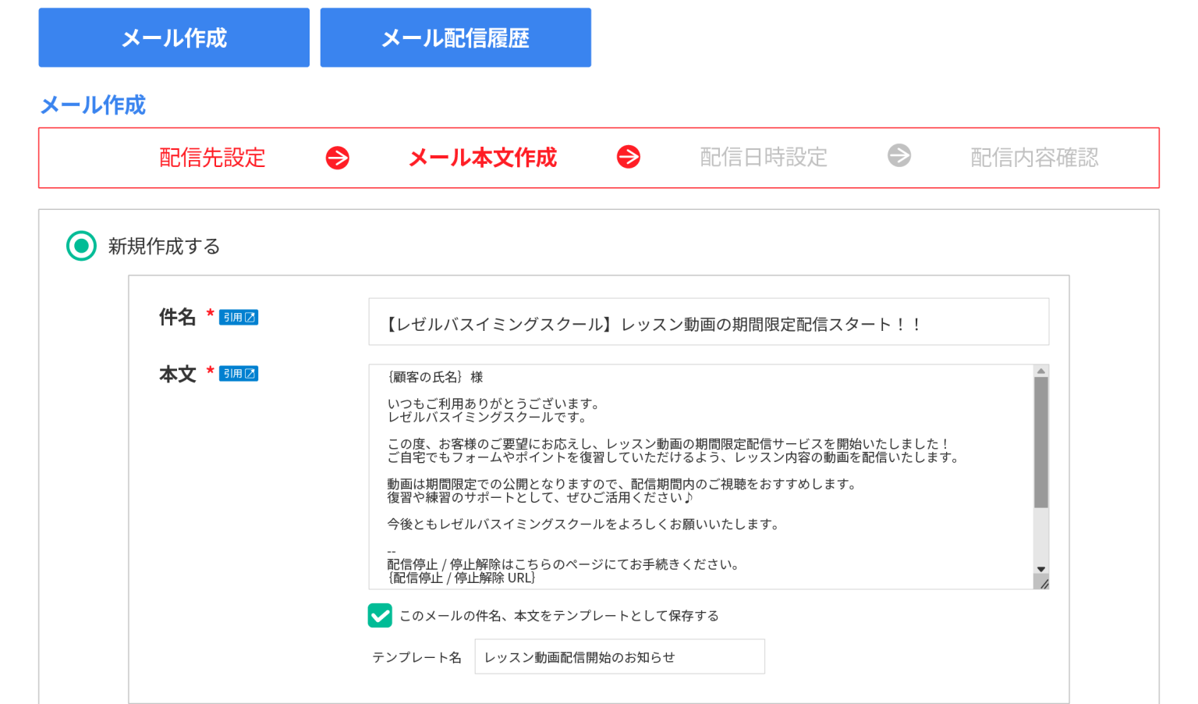The height and width of the screenshot is (704, 1198).
Task: Click gray arrow after 配信日時設定
Action: (x=899, y=155)
